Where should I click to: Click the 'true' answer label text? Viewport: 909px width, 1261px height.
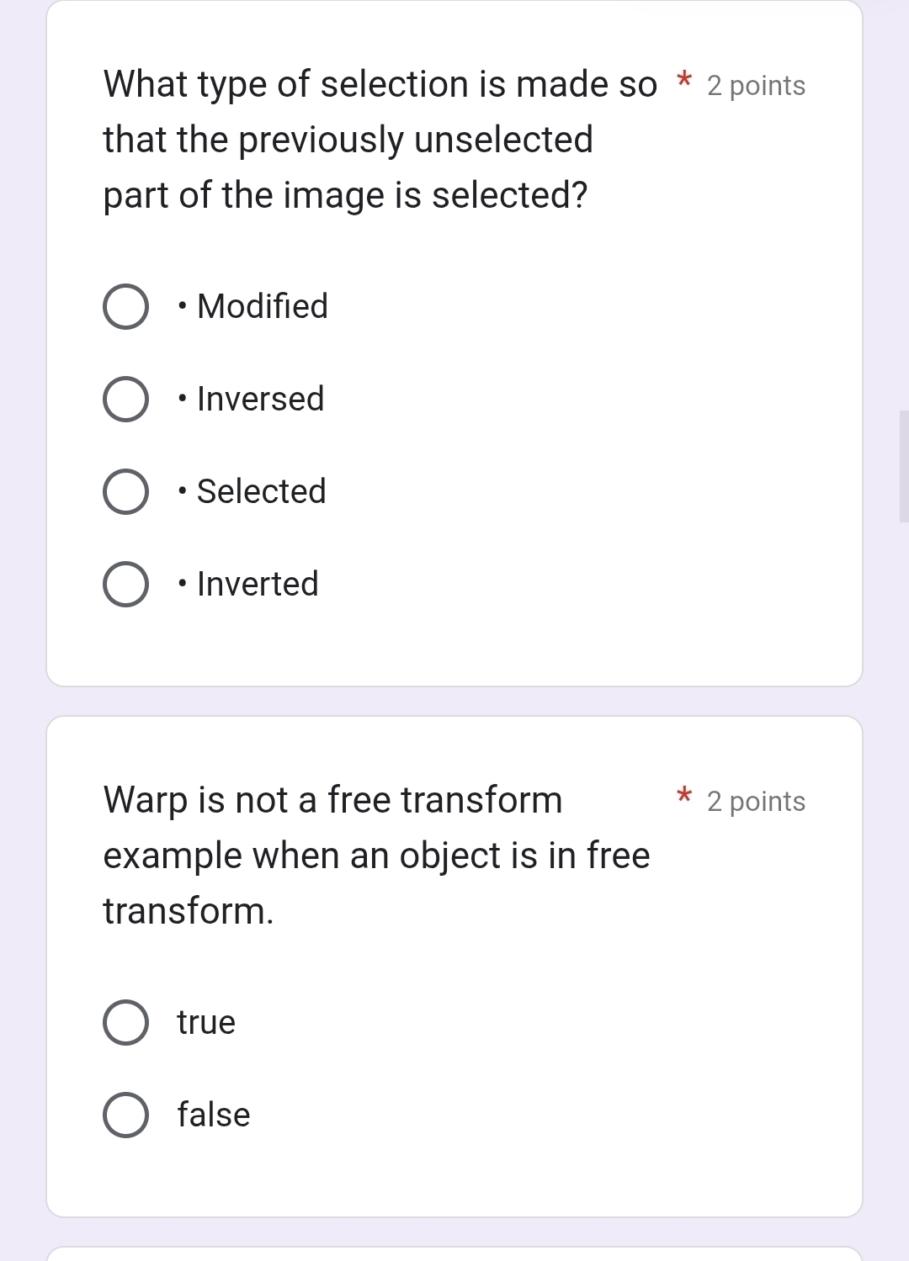tap(206, 1023)
